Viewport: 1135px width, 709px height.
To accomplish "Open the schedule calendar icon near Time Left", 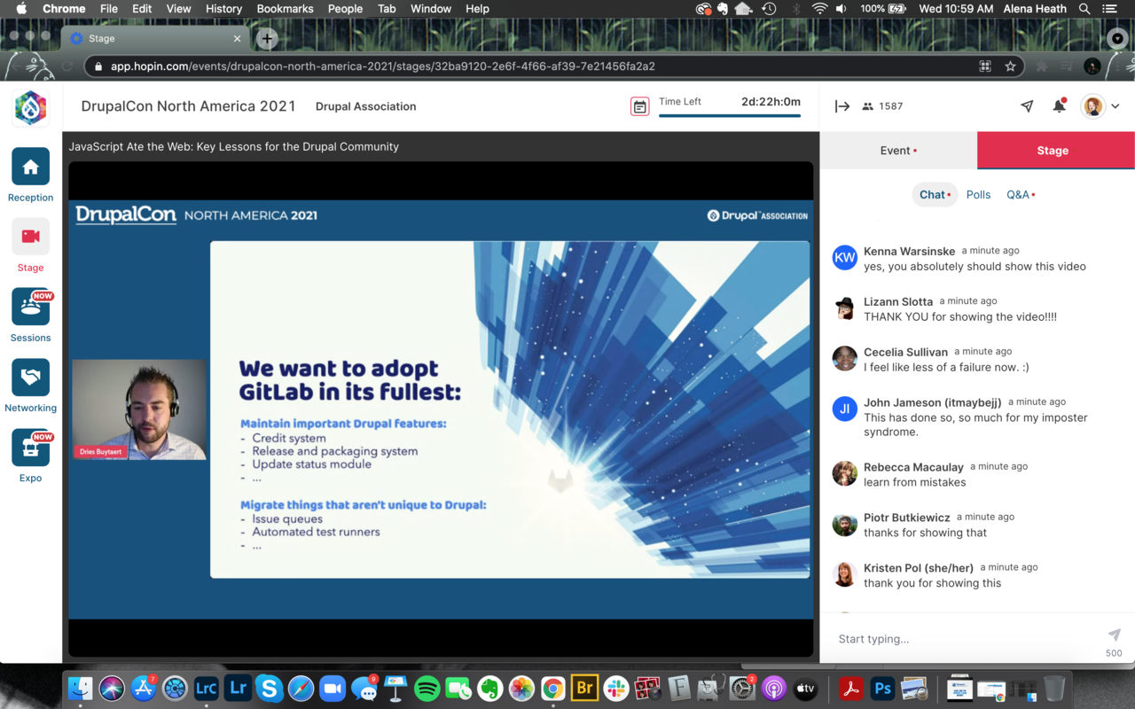I will pyautogui.click(x=640, y=105).
